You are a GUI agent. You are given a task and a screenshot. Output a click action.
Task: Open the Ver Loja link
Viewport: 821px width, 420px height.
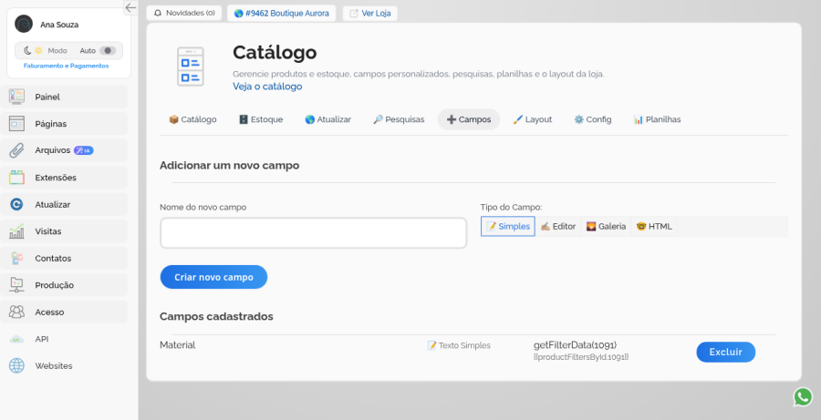coord(370,13)
